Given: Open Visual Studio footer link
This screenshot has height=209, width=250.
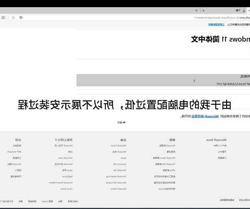Looking at the screenshot, I should (x=67, y=189).
